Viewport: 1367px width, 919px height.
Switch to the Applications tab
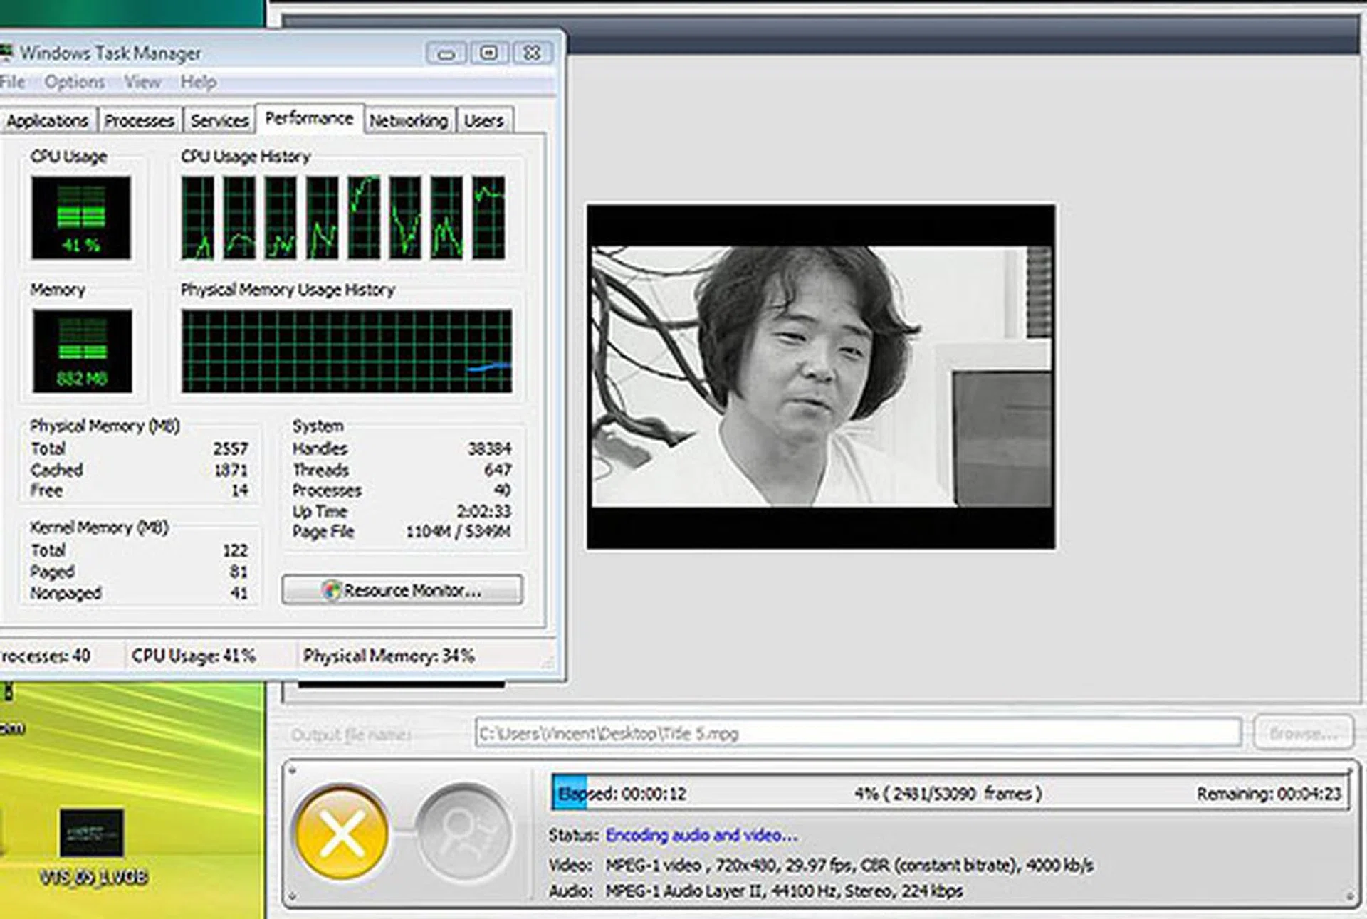point(47,120)
